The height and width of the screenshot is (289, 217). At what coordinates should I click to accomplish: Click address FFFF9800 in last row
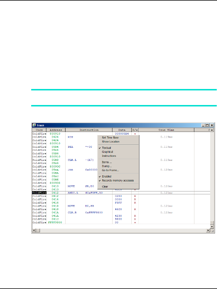pyautogui.click(x=55, y=222)
